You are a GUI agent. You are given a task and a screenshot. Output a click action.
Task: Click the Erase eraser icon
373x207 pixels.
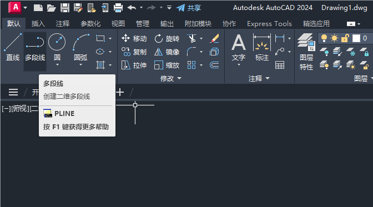point(214,38)
